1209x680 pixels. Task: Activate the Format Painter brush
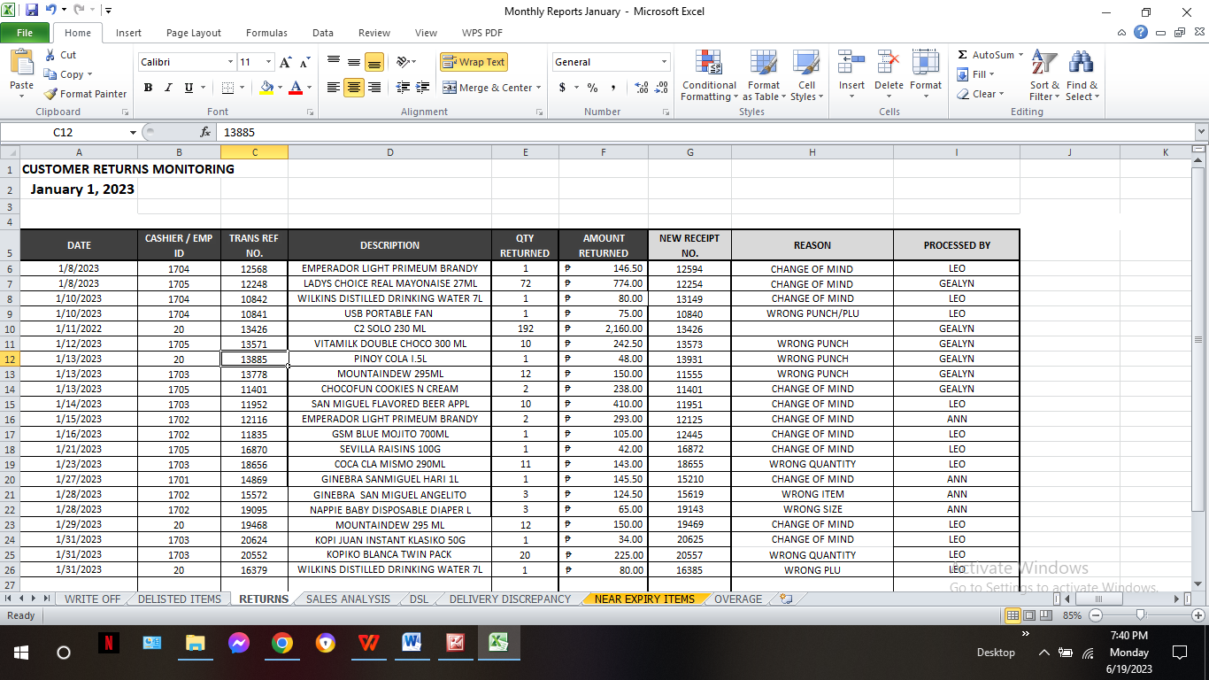(85, 94)
